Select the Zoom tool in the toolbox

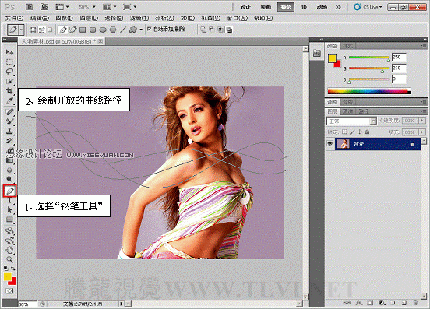click(x=9, y=259)
